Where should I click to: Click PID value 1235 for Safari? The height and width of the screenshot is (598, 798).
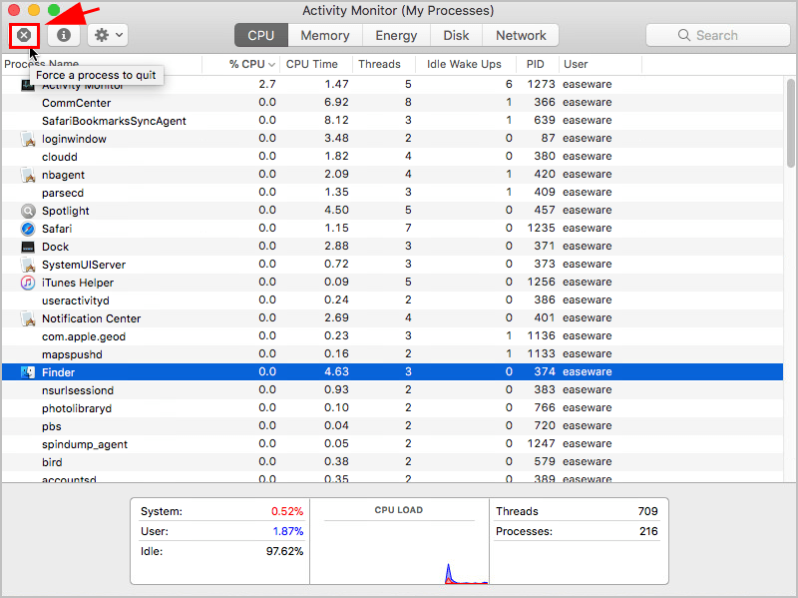point(541,229)
